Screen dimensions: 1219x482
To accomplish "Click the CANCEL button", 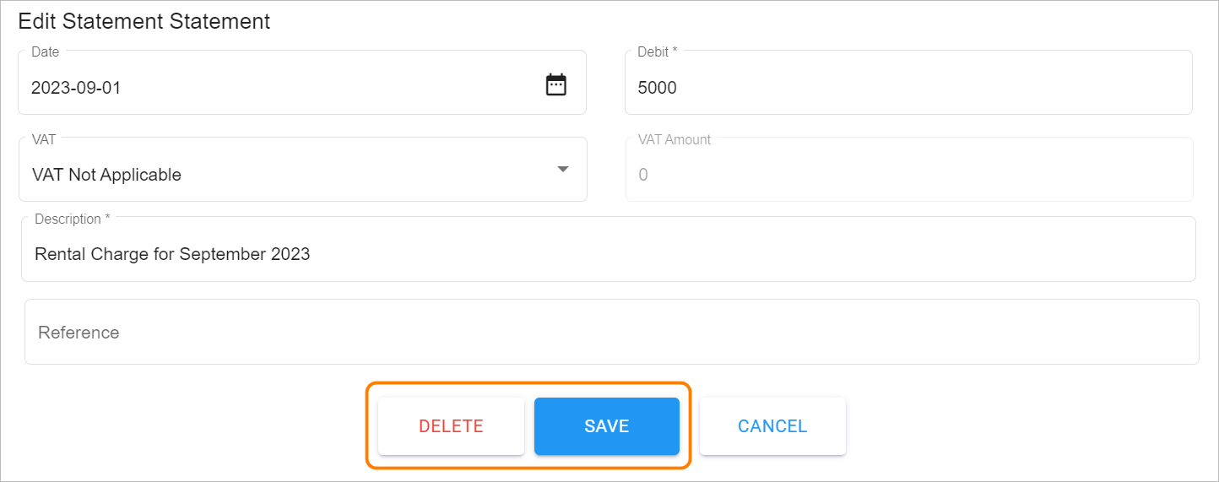I will (x=772, y=426).
